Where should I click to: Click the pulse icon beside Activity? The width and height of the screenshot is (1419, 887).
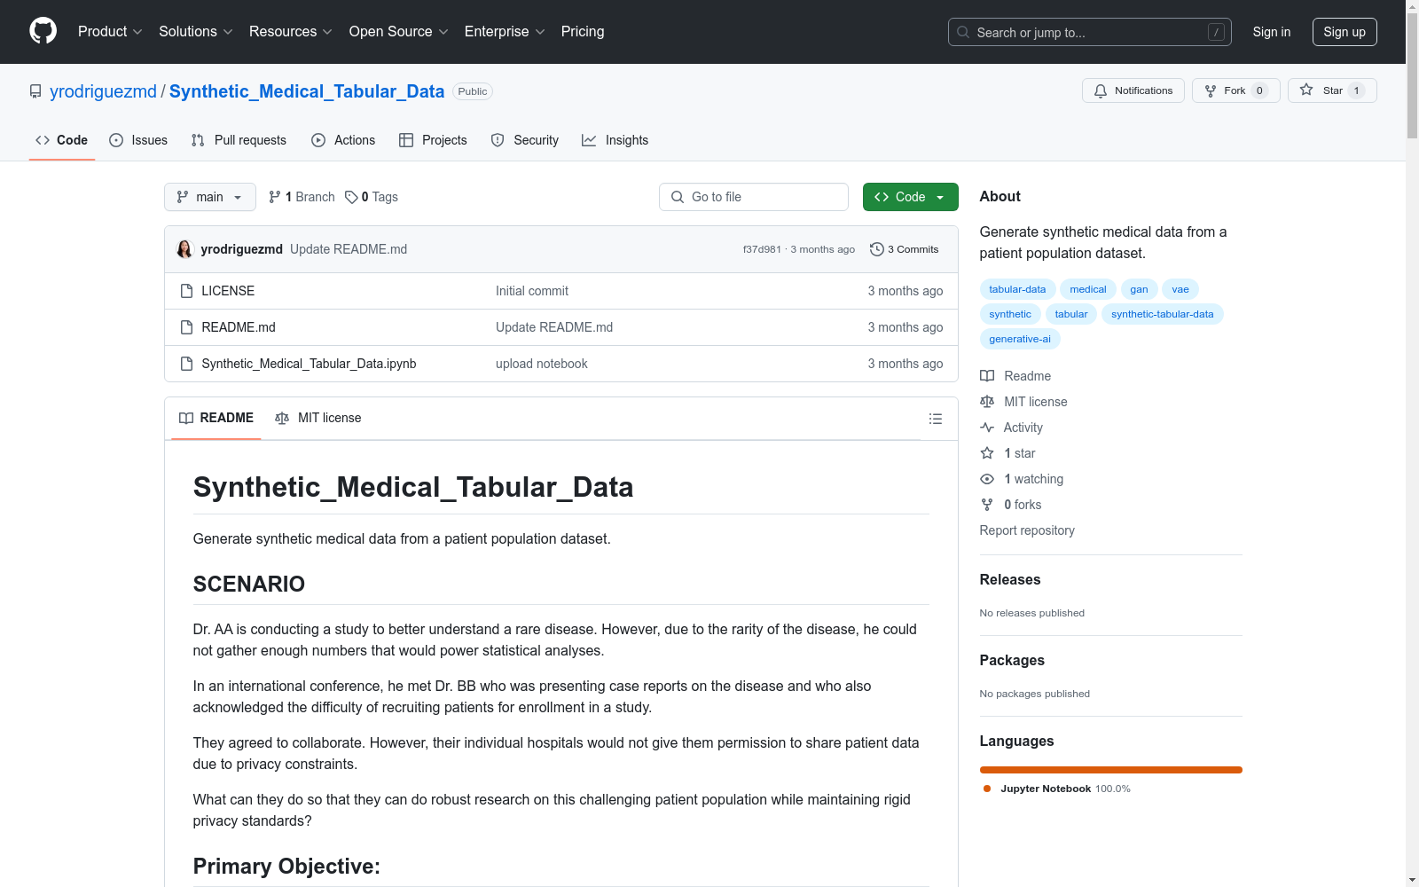point(987,428)
